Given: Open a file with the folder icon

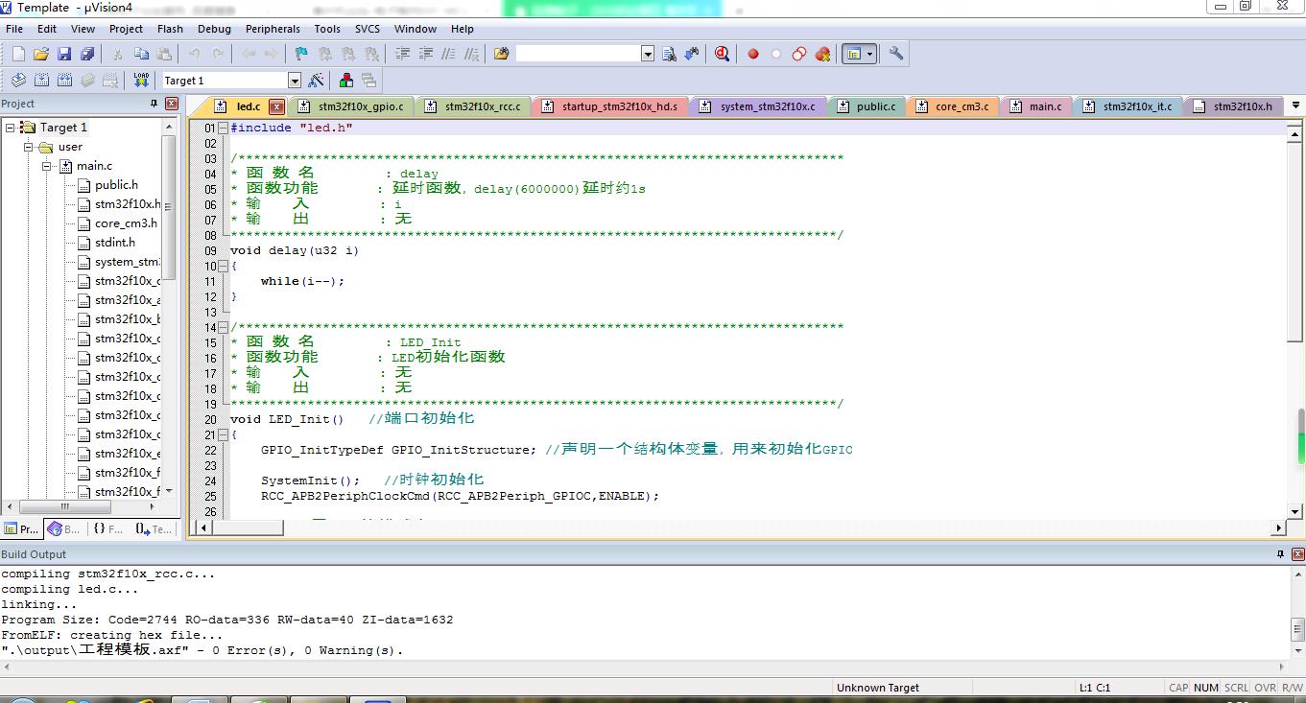Looking at the screenshot, I should 41,54.
